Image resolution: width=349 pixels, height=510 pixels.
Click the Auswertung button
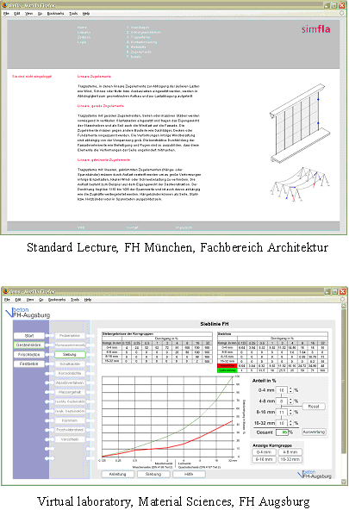coord(314,432)
